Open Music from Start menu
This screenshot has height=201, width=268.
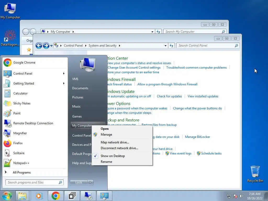tap(76, 107)
